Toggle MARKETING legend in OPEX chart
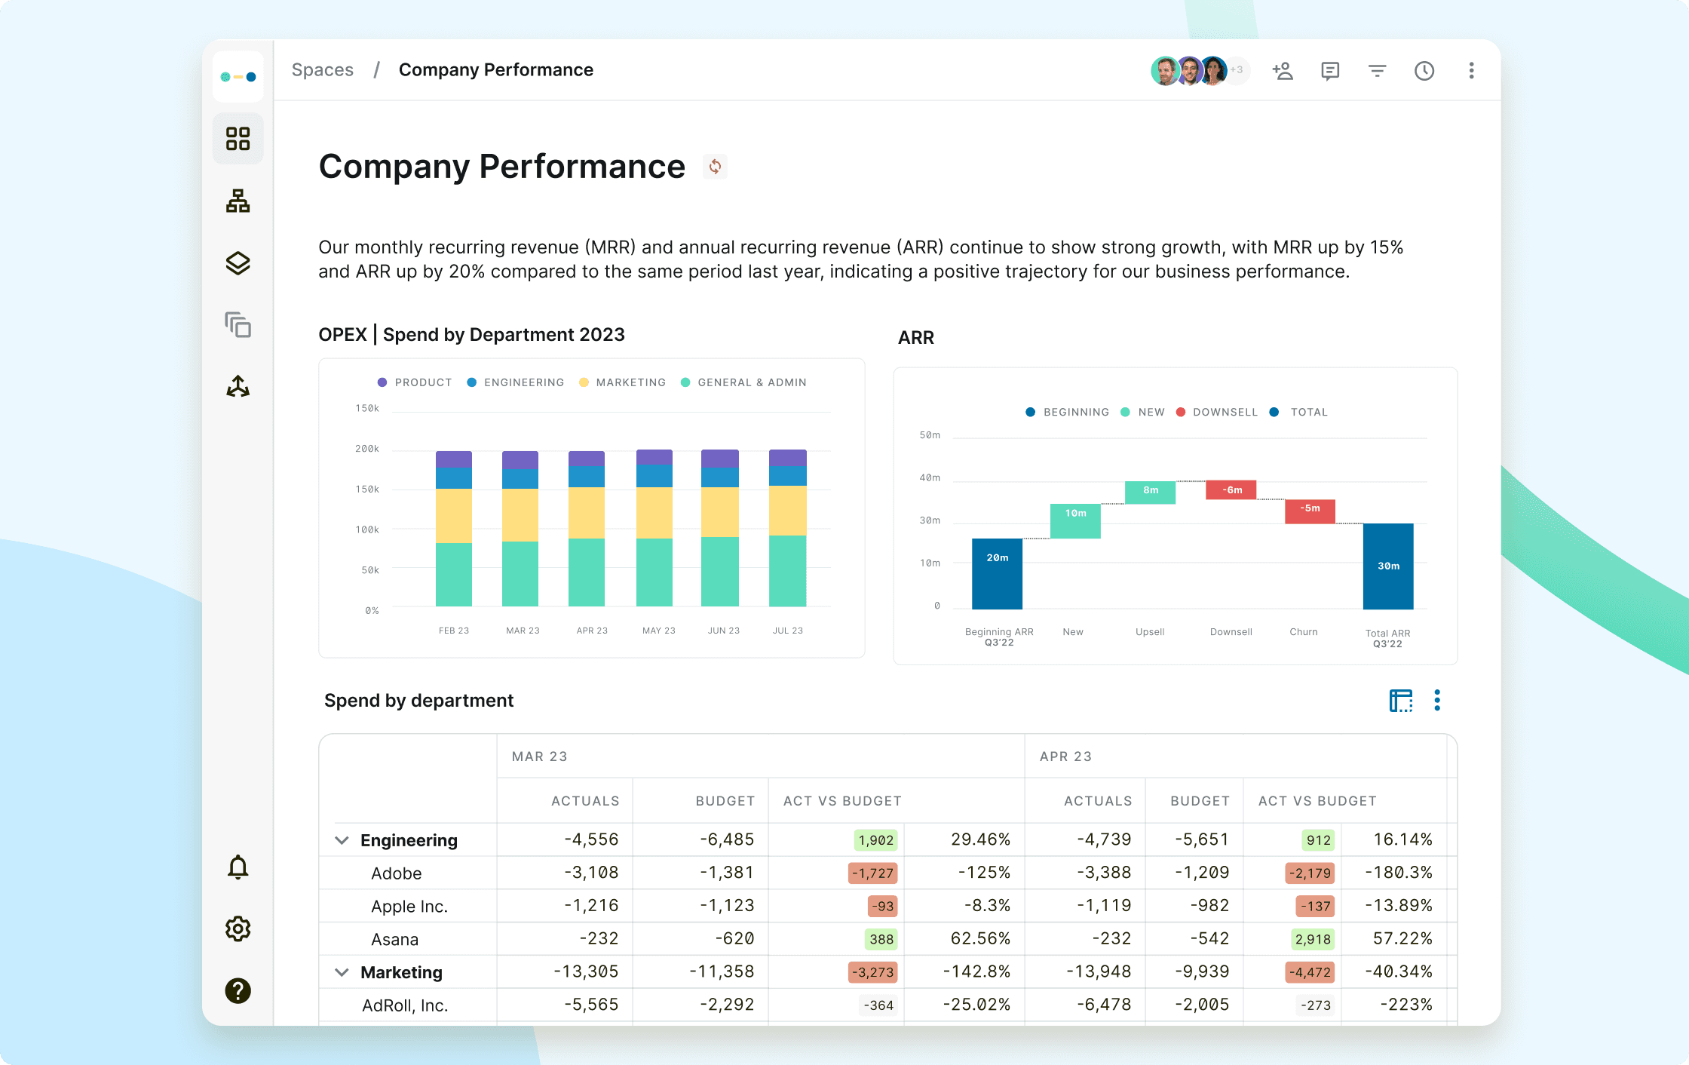Image resolution: width=1689 pixels, height=1065 pixels. click(x=623, y=382)
